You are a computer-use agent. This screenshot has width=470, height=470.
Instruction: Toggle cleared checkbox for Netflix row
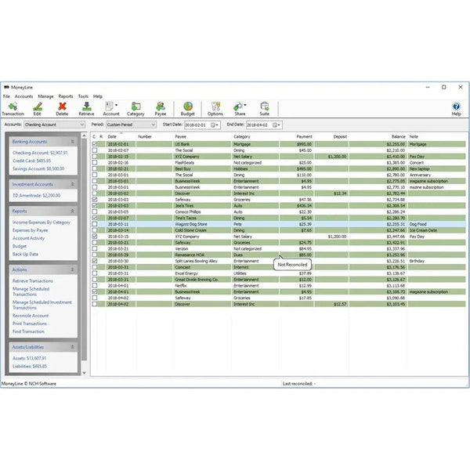(95, 286)
